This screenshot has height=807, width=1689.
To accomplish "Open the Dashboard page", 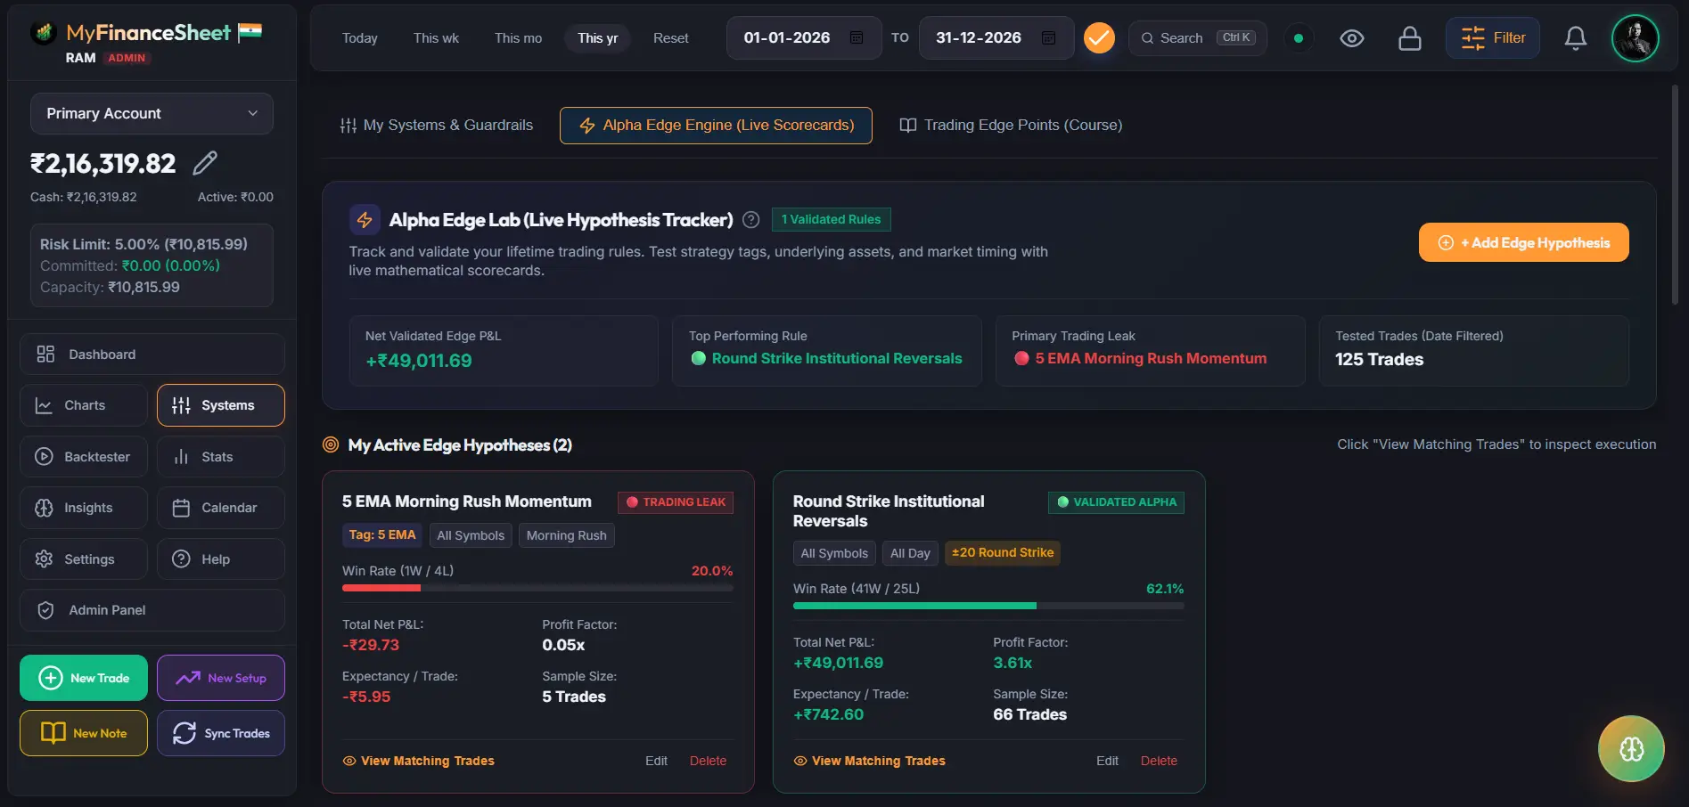I will [x=152, y=355].
